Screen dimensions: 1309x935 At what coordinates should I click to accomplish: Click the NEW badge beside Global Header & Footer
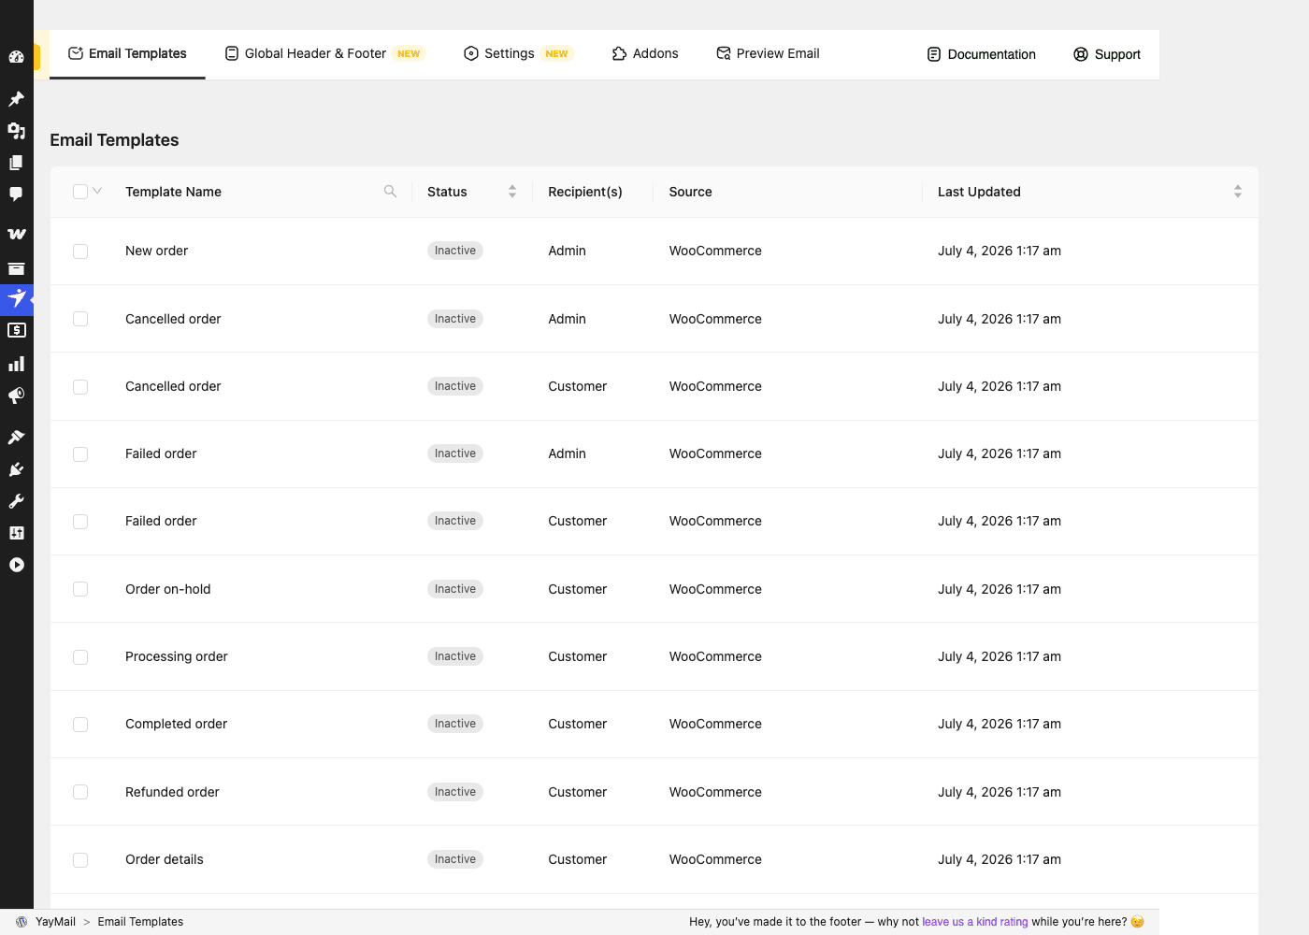click(x=409, y=53)
